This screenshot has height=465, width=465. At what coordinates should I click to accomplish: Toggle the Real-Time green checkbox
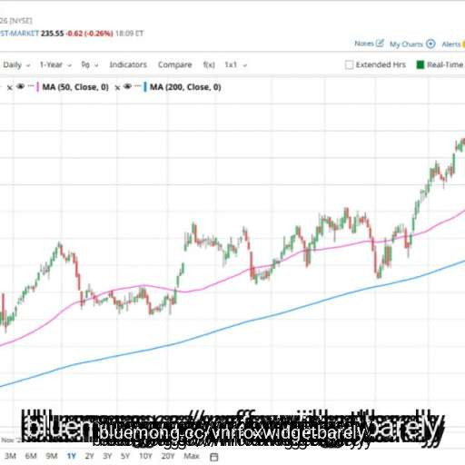point(420,64)
